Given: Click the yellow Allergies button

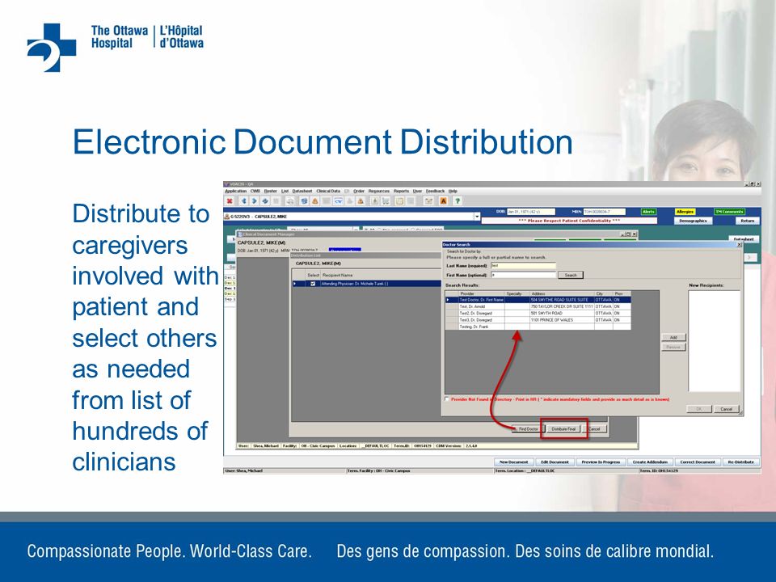Looking at the screenshot, I should [x=685, y=212].
